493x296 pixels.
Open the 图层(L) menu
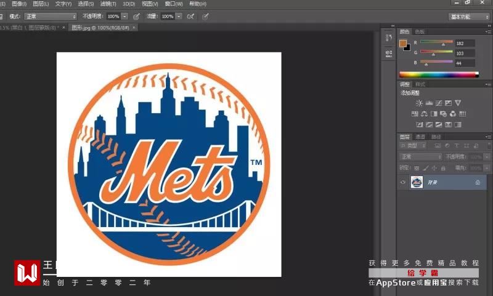click(41, 4)
